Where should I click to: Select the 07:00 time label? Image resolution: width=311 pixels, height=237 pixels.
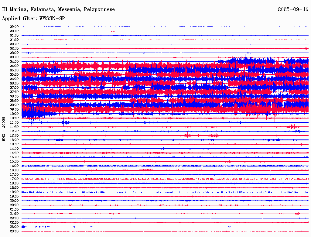point(14,88)
